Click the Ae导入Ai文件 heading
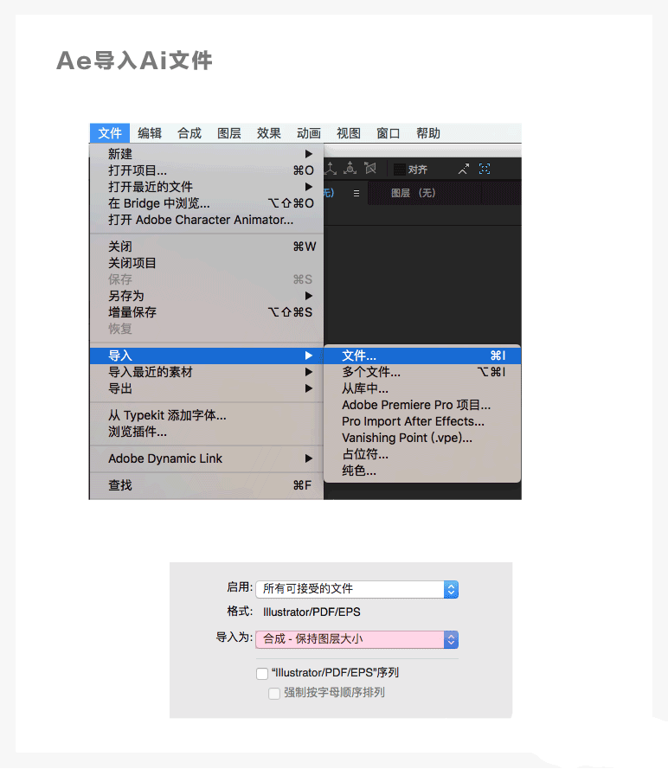 point(134,61)
